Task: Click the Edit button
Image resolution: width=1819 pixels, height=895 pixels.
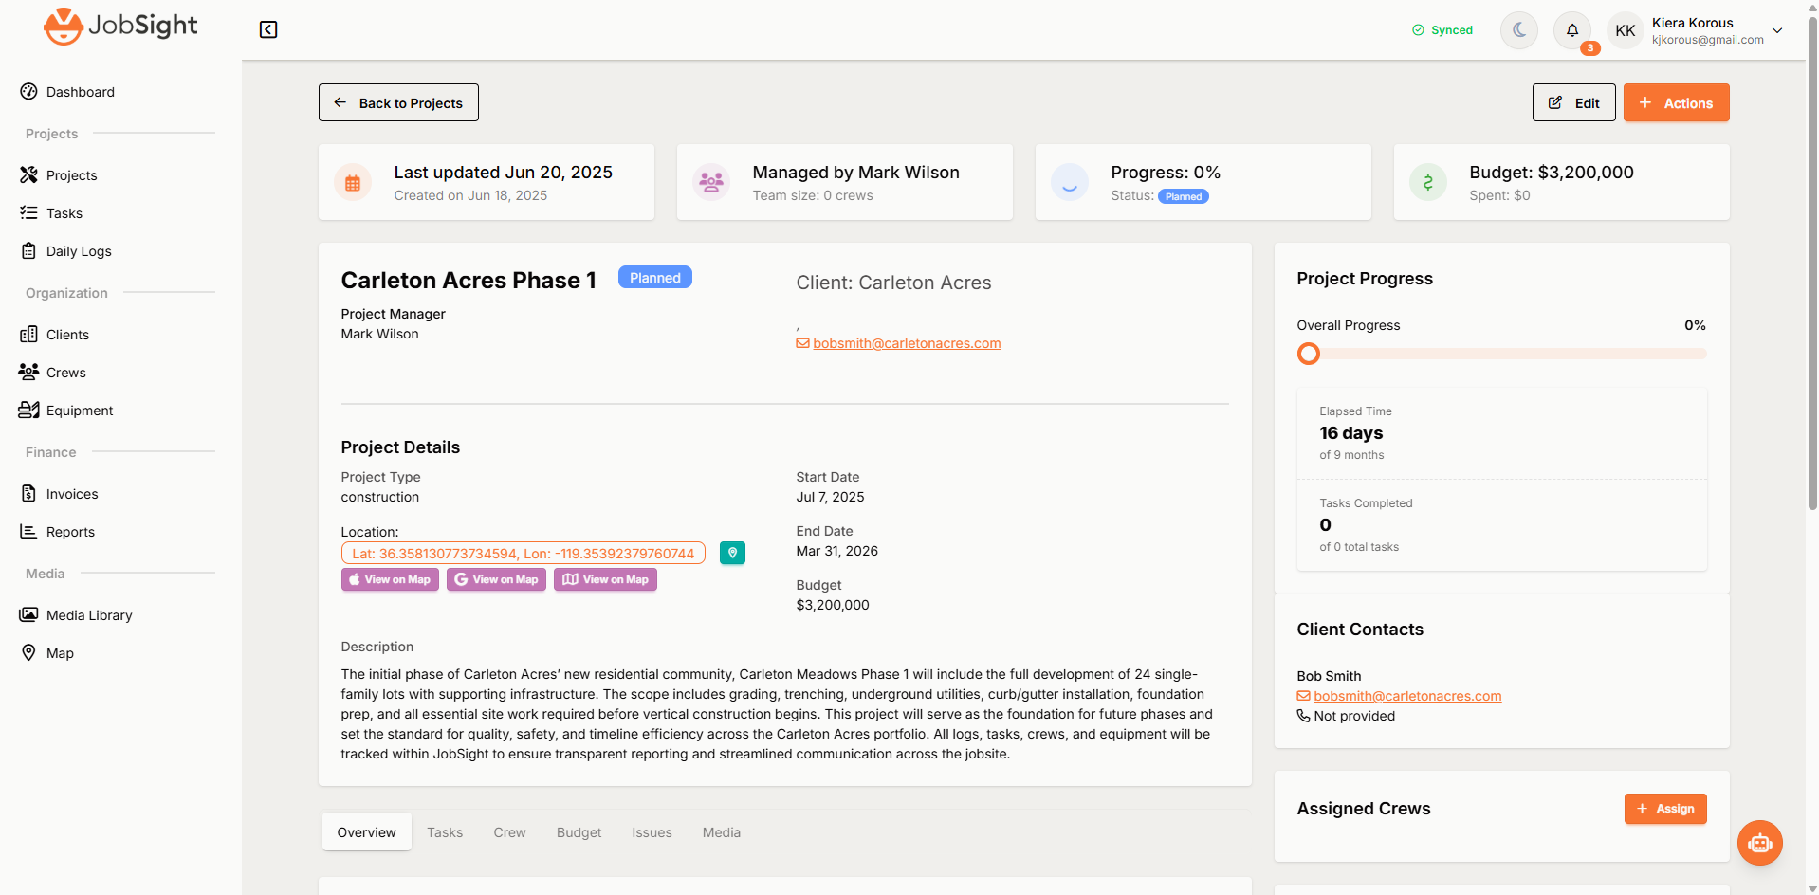Action: pyautogui.click(x=1573, y=102)
